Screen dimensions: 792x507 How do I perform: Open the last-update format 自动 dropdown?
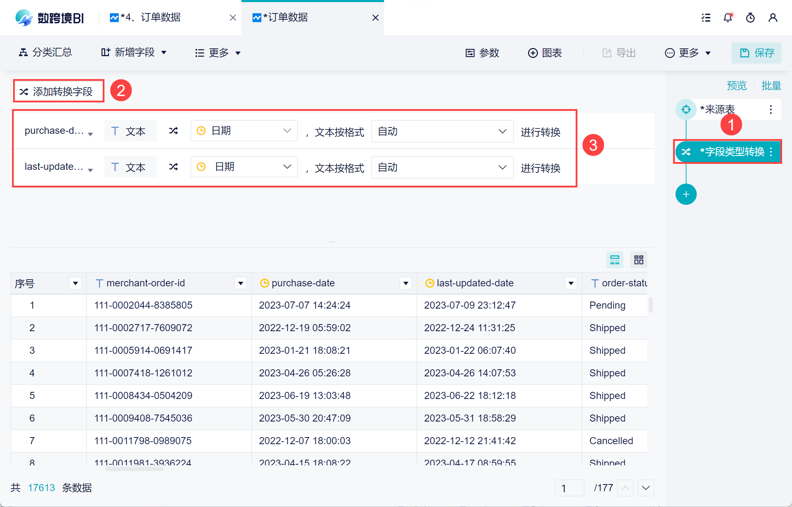pyautogui.click(x=442, y=167)
